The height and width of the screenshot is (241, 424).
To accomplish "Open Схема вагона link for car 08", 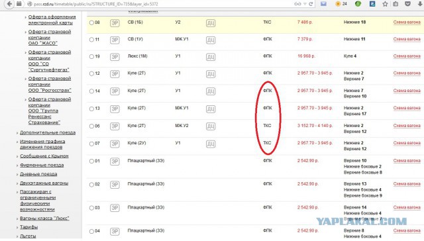I will coord(407,23).
